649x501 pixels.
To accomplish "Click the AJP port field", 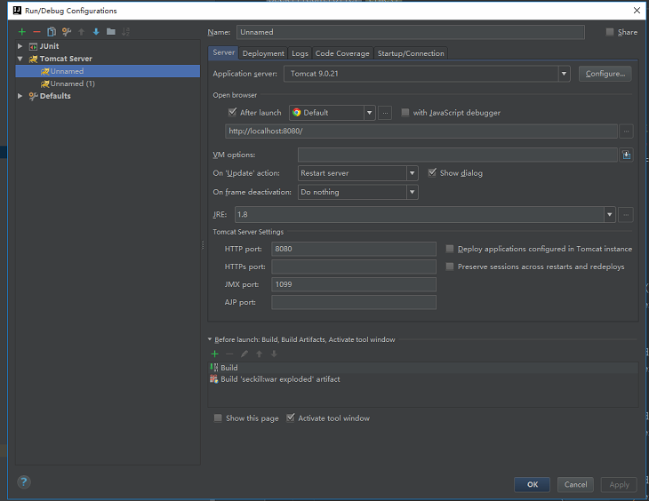I will pyautogui.click(x=354, y=302).
